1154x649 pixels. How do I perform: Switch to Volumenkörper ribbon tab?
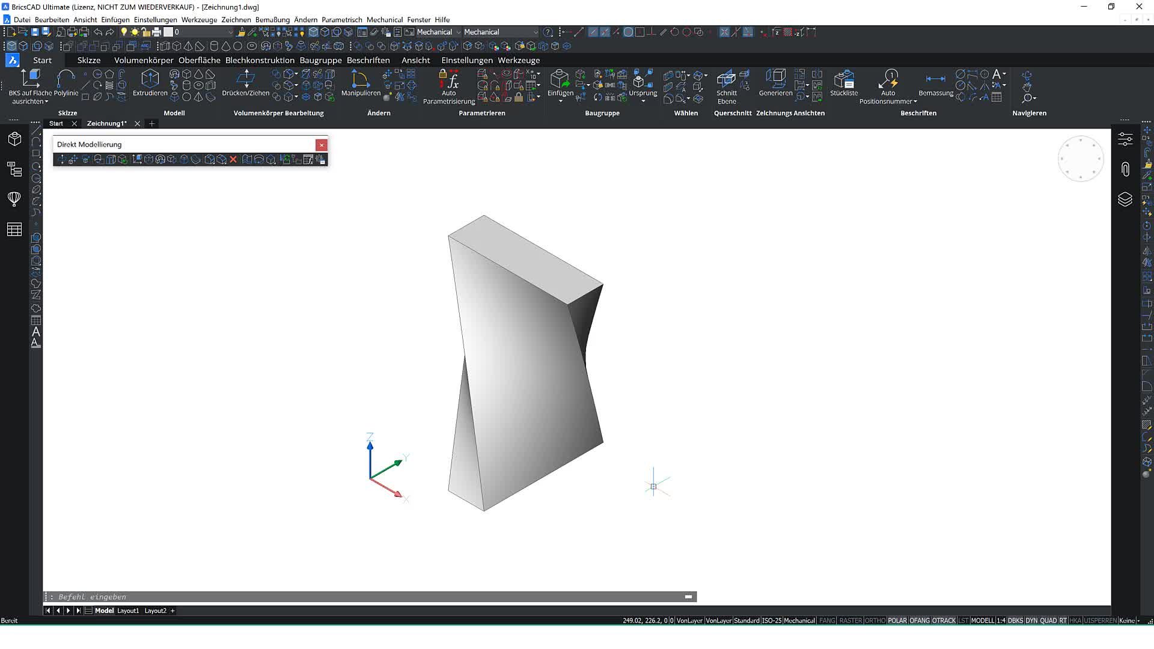coord(144,60)
